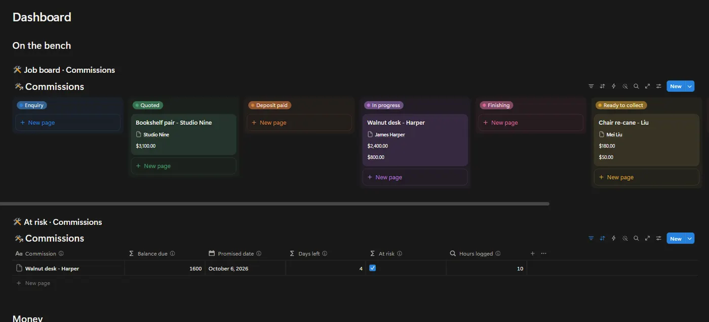Click the Hours logged column header
The image size is (709, 322).
[487, 254]
